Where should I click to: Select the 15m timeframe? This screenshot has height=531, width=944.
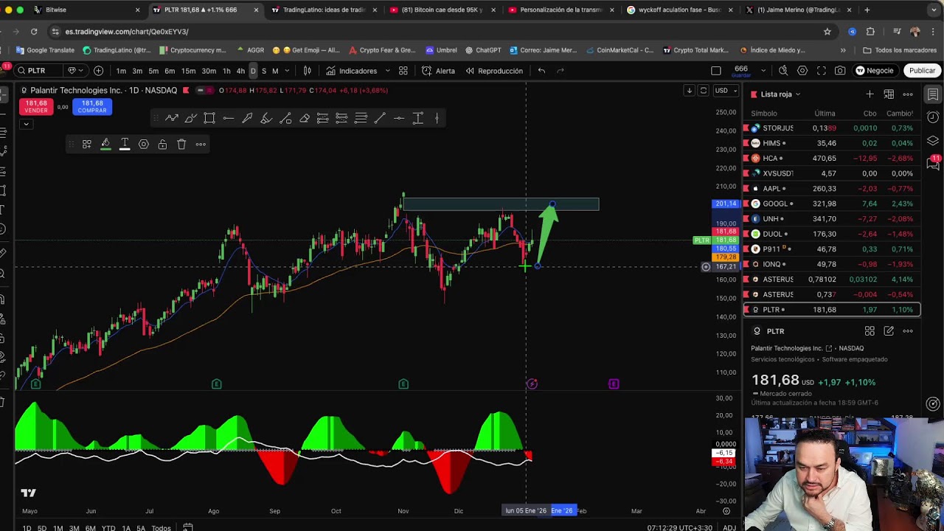coord(188,71)
